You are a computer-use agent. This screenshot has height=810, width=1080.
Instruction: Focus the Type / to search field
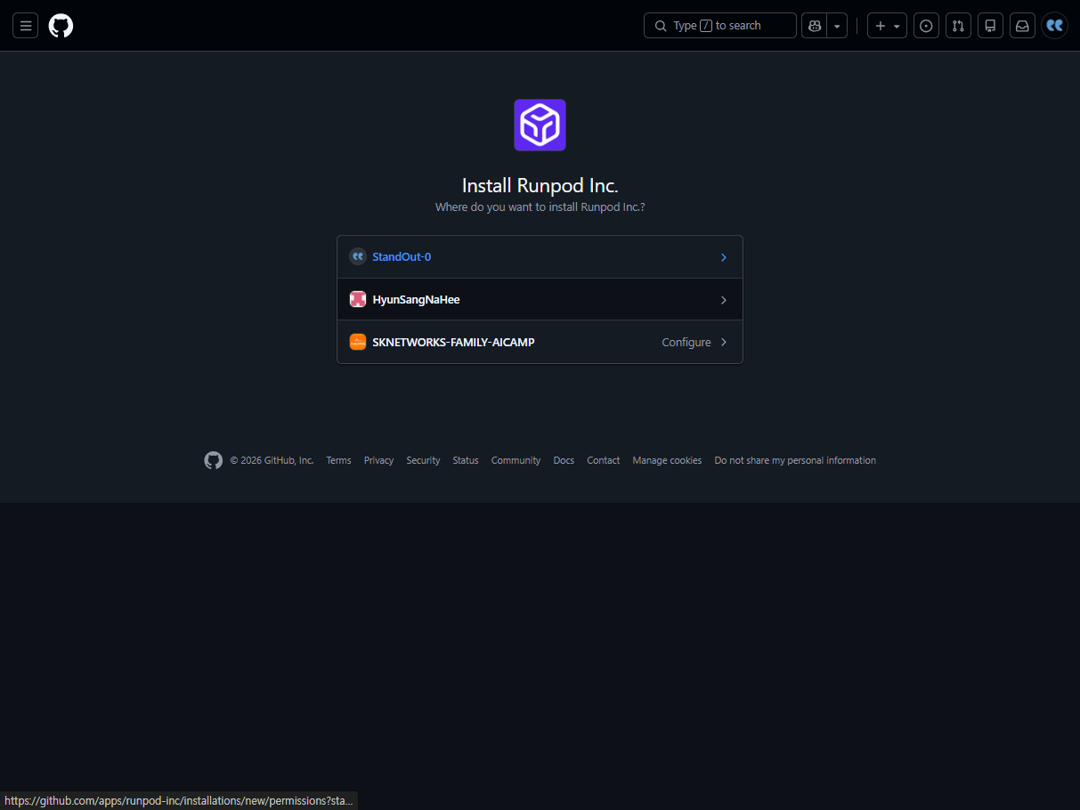(x=720, y=26)
